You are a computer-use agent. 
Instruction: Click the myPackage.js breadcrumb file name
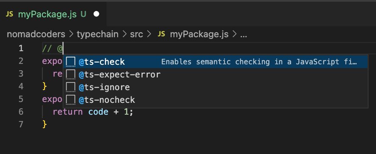pyautogui.click(x=199, y=34)
